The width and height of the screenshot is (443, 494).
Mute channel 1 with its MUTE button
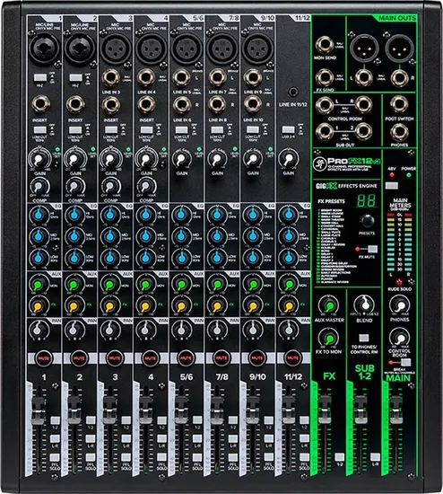(x=43, y=358)
